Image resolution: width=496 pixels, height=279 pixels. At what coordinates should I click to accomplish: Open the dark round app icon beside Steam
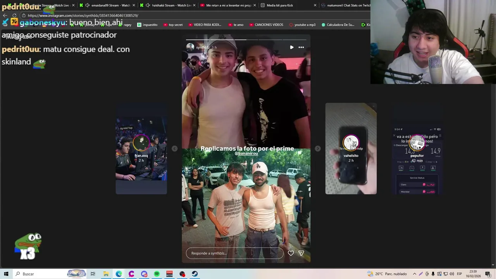pyautogui.click(x=182, y=274)
